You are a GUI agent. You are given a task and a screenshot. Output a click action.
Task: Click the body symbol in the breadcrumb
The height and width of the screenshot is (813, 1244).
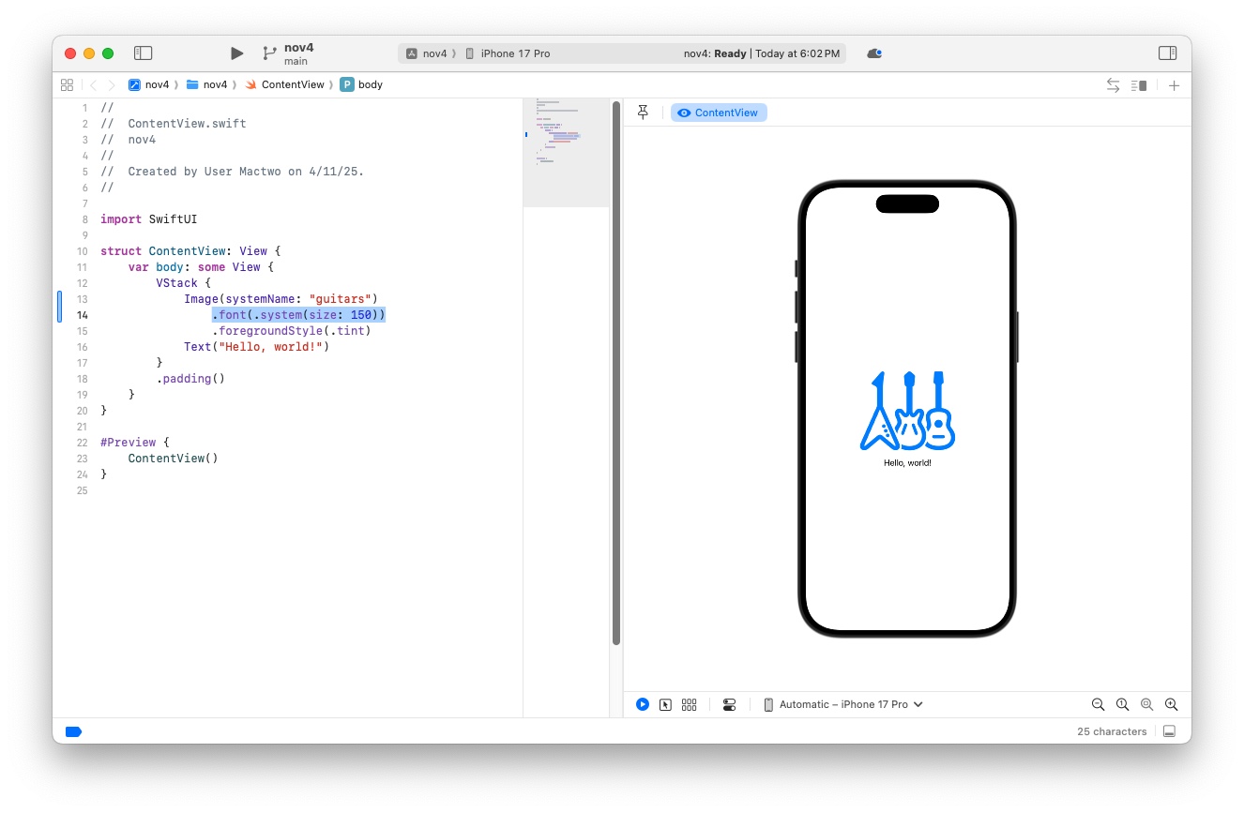[370, 84]
